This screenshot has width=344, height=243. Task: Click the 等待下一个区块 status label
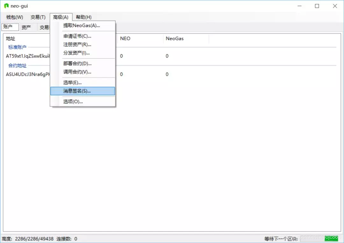tap(281, 239)
